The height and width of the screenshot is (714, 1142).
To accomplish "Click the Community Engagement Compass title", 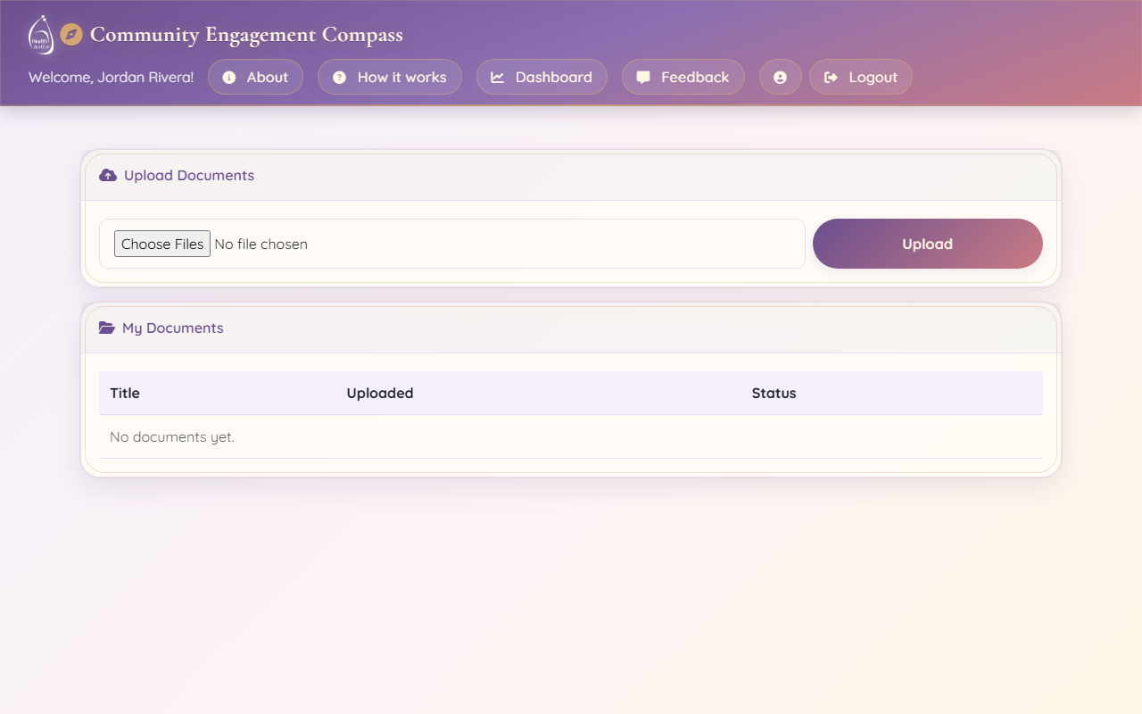I will 246,35.
